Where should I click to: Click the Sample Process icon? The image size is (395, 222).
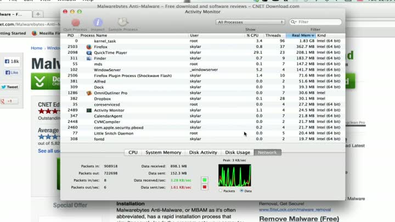point(123,22)
